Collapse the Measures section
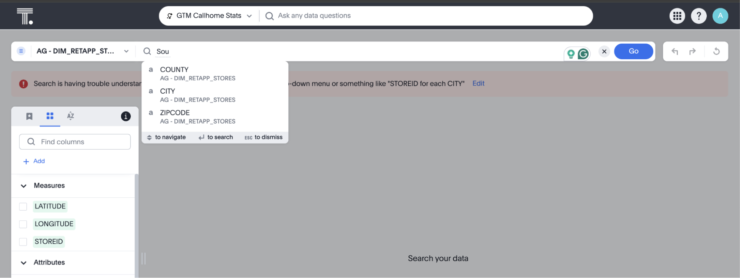The height and width of the screenshot is (278, 740). tap(23, 185)
